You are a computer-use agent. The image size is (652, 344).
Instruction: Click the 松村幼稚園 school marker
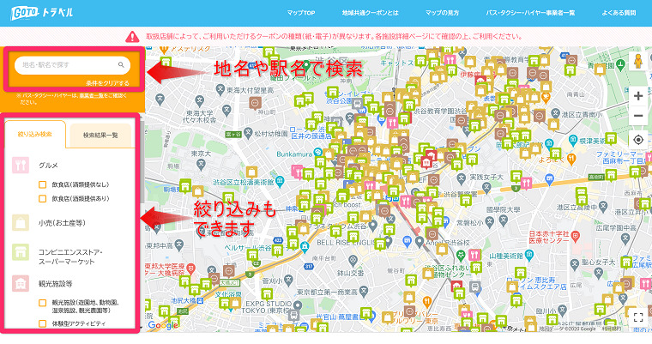(248, 133)
